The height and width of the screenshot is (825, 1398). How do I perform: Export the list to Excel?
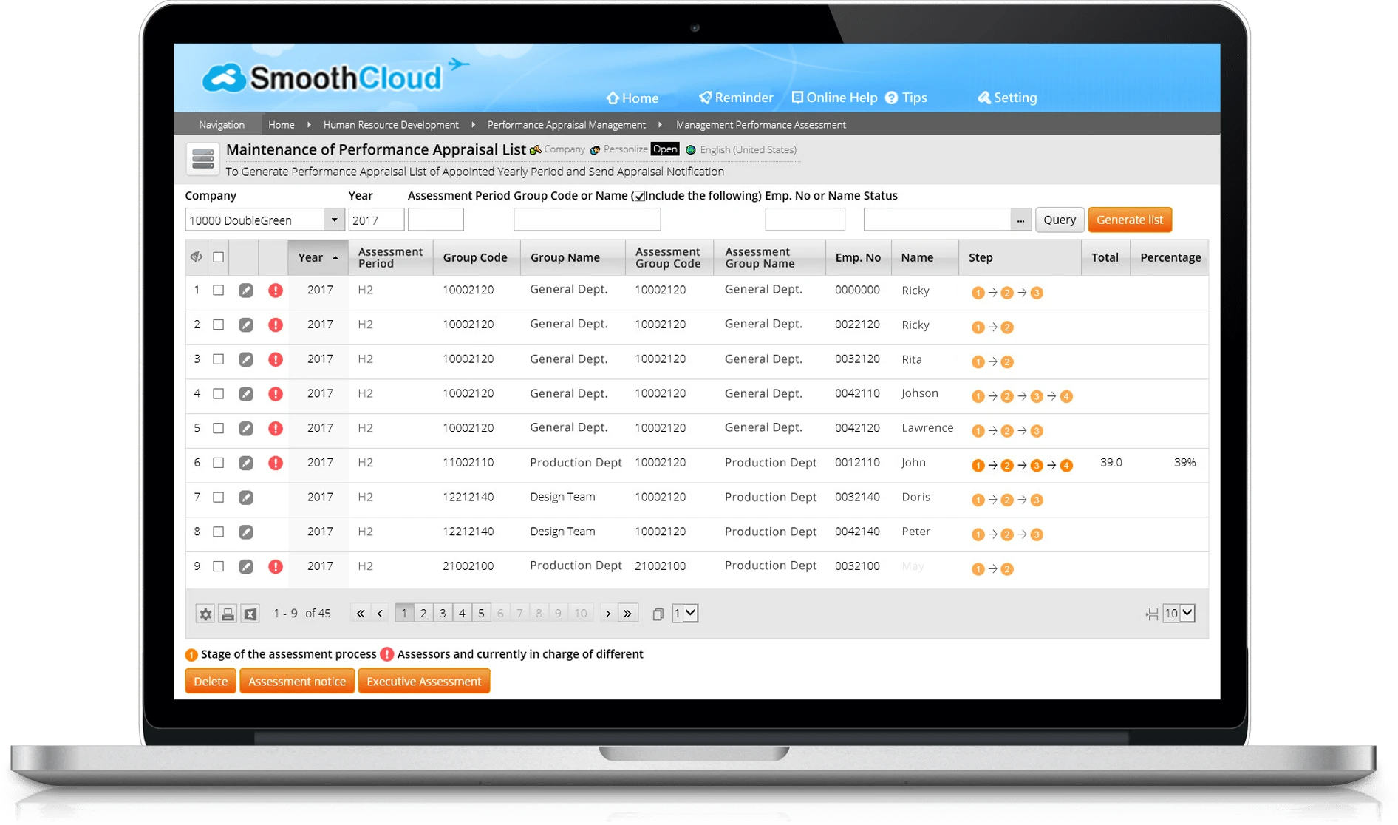[x=251, y=613]
